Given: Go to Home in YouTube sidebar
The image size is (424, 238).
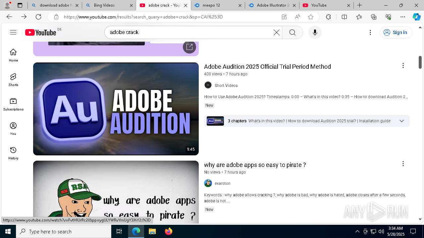Looking at the screenshot, I should click(13, 55).
